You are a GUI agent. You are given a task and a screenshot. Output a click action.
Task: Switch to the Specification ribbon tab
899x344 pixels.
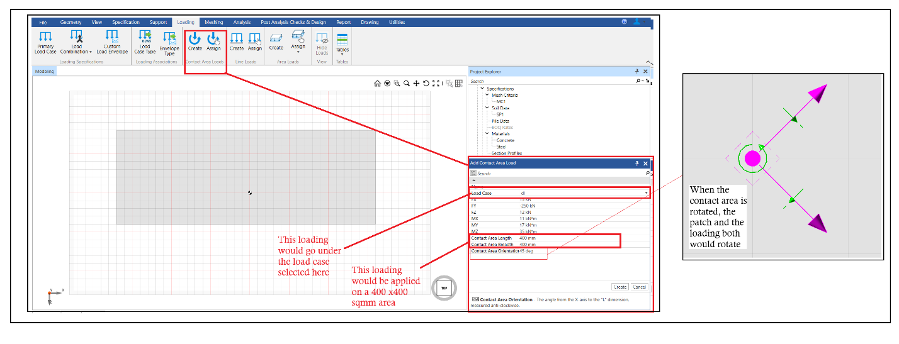(126, 22)
